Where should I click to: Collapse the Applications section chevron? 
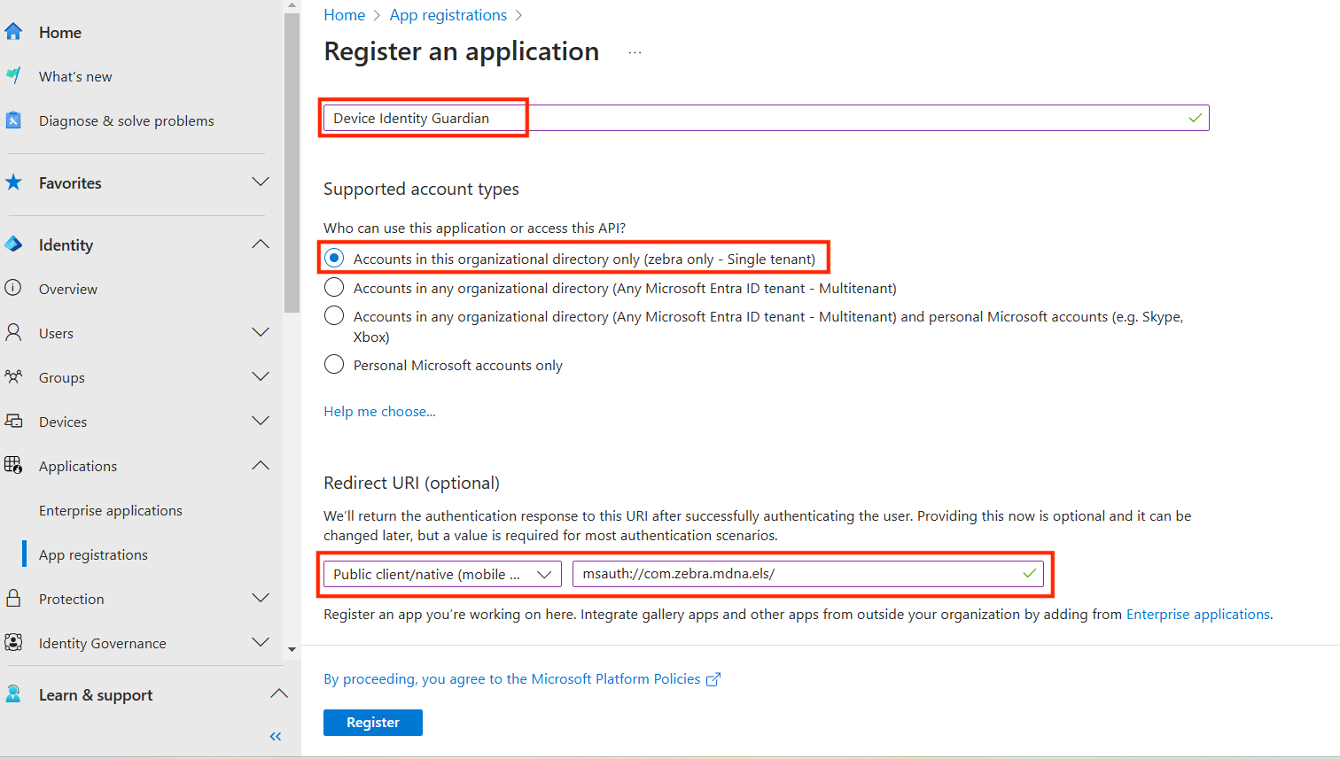[261, 466]
